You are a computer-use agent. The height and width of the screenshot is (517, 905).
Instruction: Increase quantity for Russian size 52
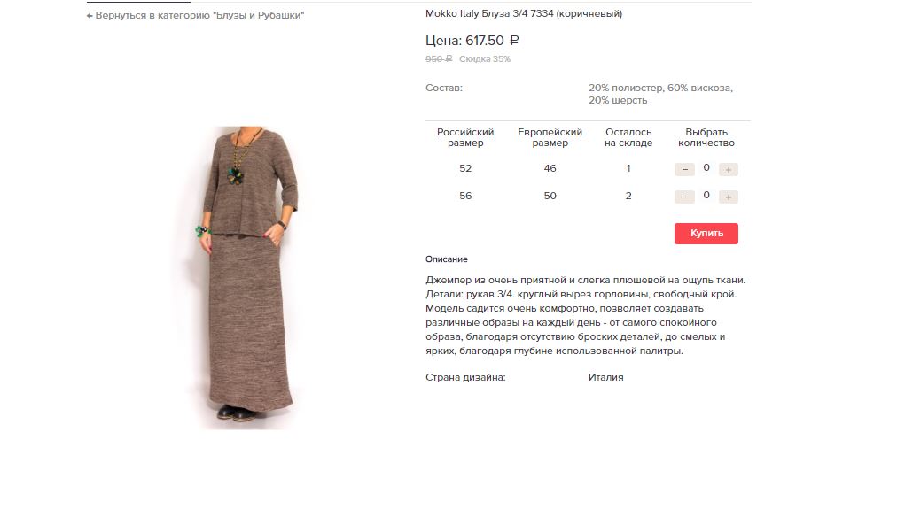coord(729,169)
